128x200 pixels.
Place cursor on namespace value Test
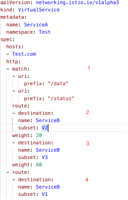(45, 32)
